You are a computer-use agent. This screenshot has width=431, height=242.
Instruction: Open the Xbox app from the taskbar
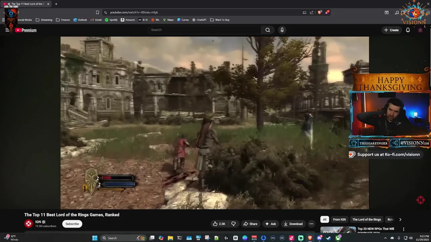(338, 238)
